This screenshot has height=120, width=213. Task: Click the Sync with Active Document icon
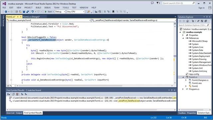click(198, 21)
